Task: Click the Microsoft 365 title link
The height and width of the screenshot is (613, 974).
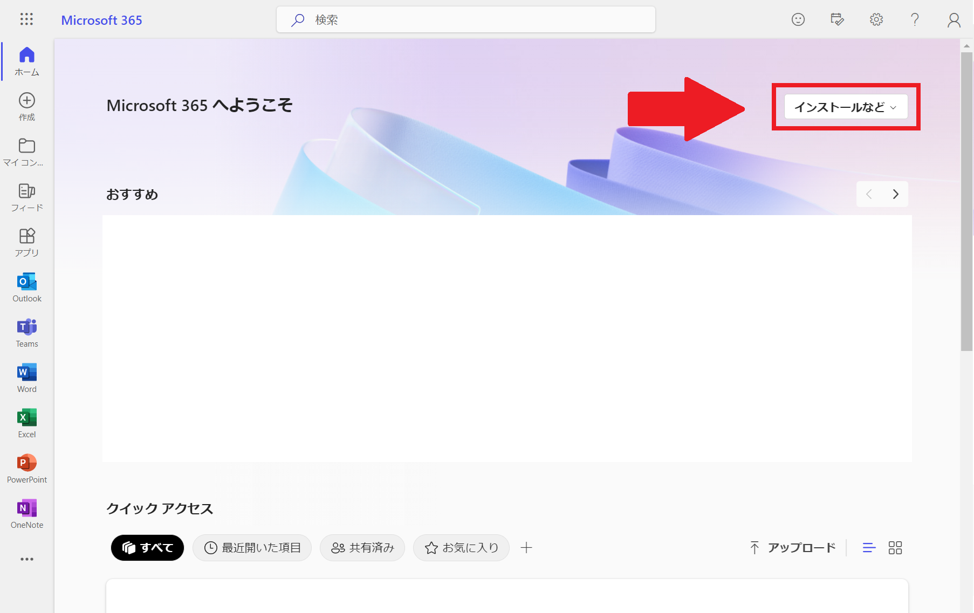Action: coord(101,20)
